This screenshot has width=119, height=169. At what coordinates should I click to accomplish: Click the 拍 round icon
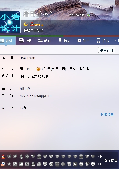(81, 164)
